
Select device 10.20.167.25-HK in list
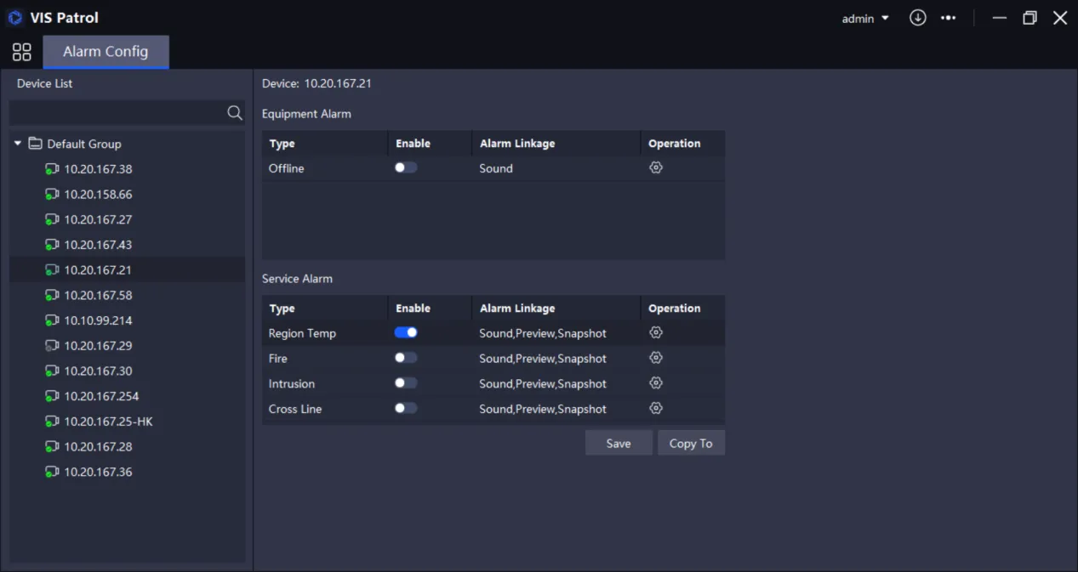108,422
